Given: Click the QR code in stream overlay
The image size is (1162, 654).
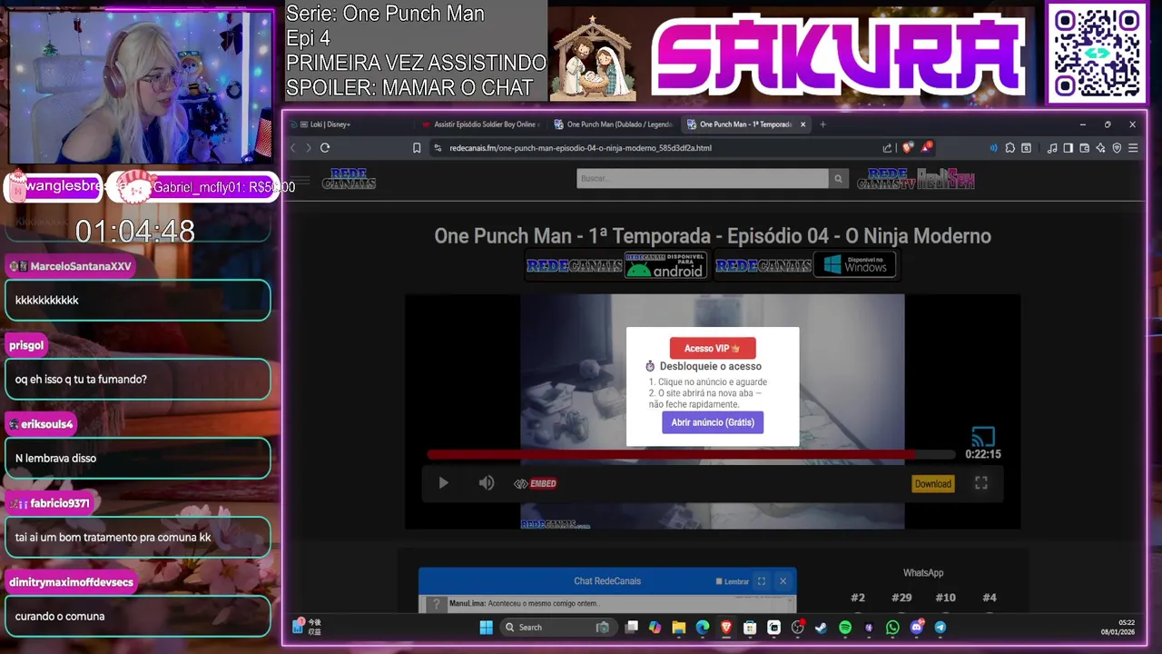Looking at the screenshot, I should tap(1098, 51).
